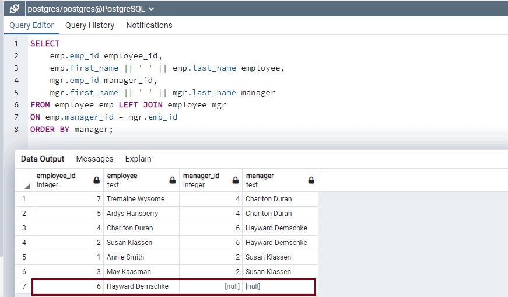
Task: Click the select-all triangle in grid corner
Action: (27, 186)
